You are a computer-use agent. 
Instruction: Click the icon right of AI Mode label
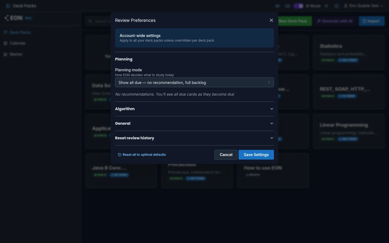click(326, 6)
